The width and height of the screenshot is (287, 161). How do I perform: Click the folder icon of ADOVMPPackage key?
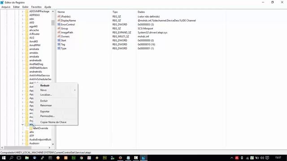(27, 11)
